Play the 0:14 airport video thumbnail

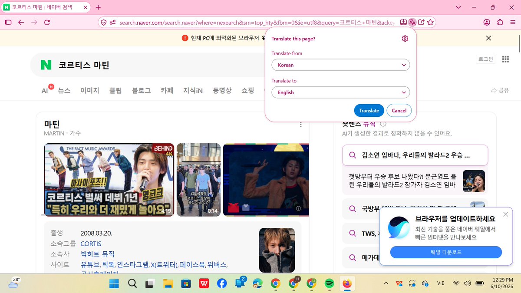click(x=198, y=180)
